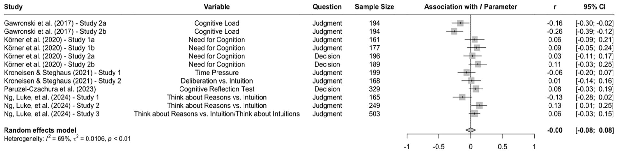The height and width of the screenshot is (153, 618).
Task: Click Paruzel-Czachura et al. (2023) study label
Action: tap(50, 89)
